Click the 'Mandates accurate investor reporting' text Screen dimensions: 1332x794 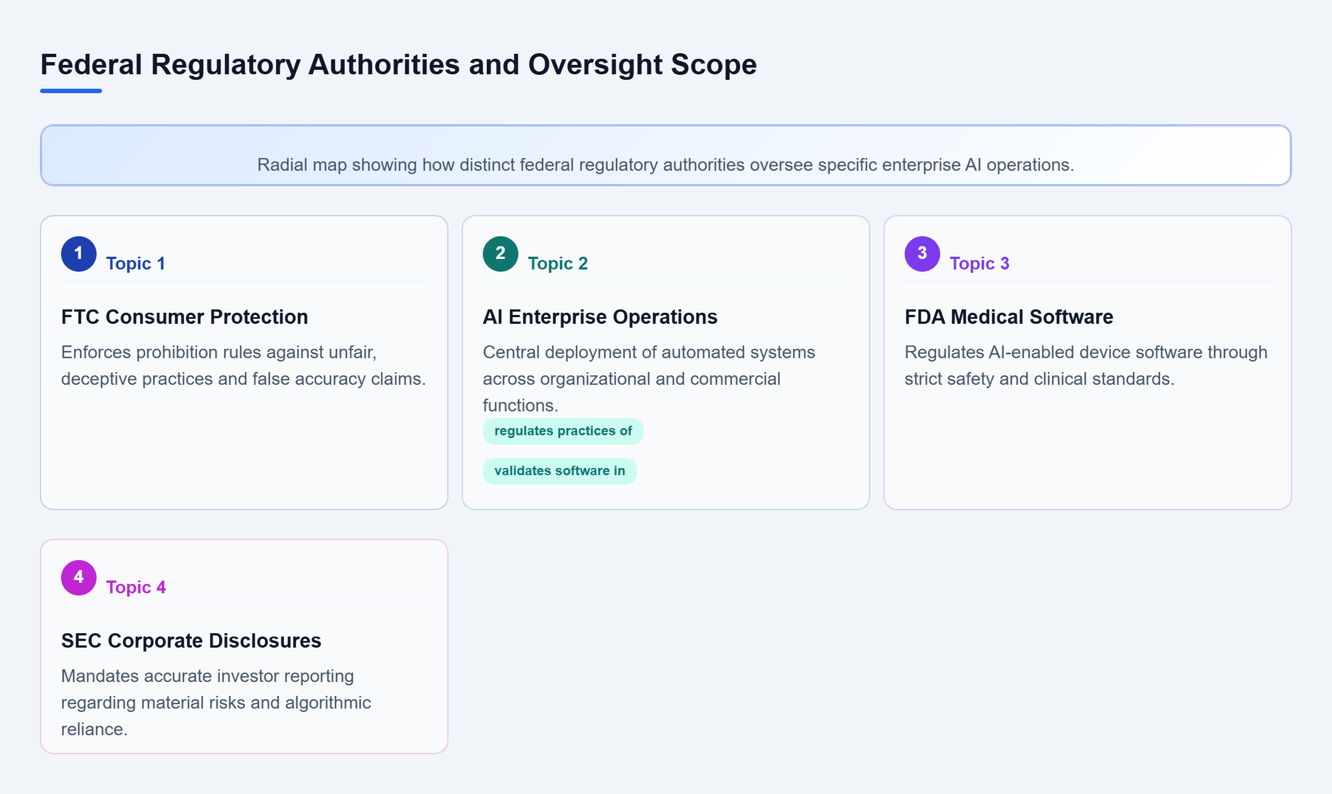(216, 703)
